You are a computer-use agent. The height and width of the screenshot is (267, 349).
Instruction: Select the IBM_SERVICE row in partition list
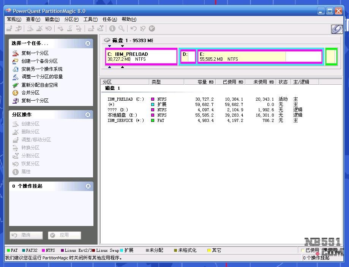[125, 120]
